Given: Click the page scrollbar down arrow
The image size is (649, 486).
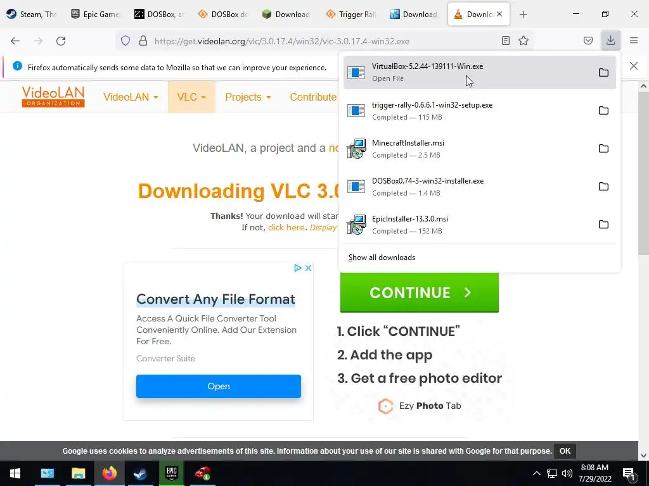Looking at the screenshot, I should tap(644, 456).
